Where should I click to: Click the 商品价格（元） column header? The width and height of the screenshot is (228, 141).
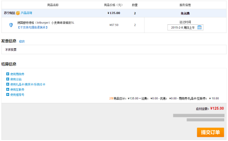click(x=113, y=5)
